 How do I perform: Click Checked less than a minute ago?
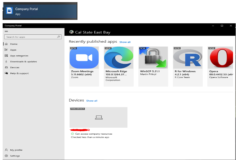tap(90, 137)
